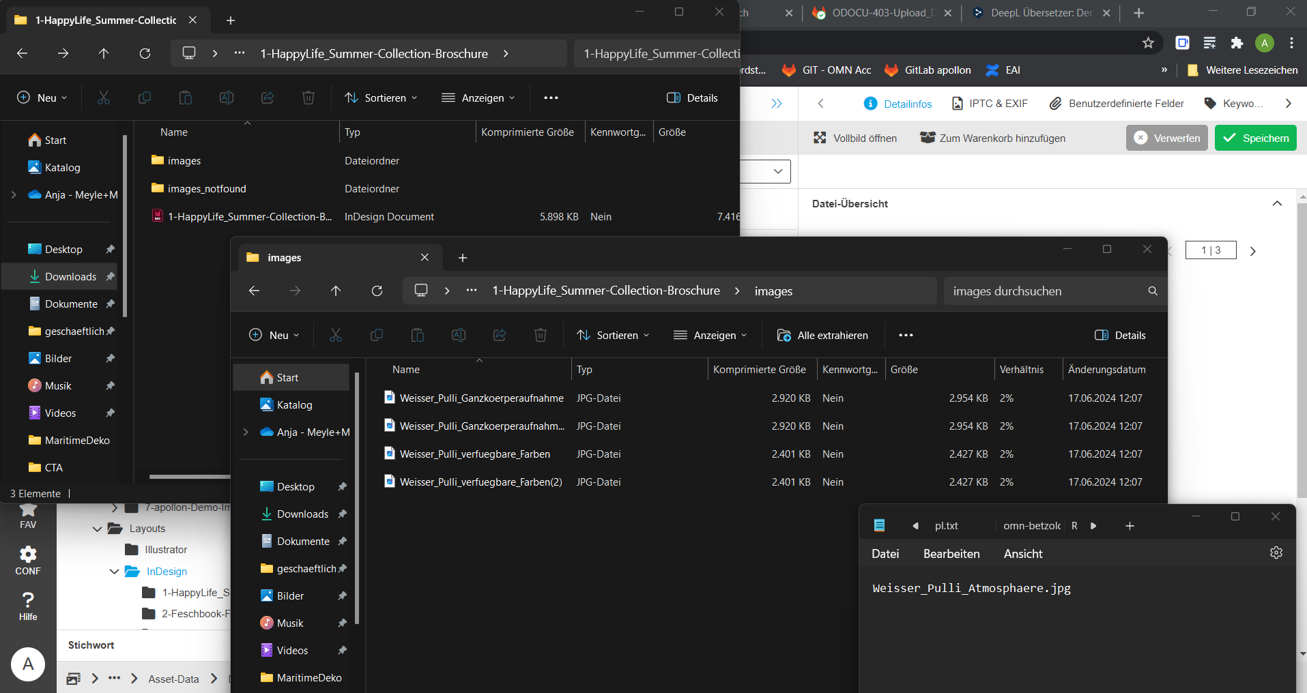The width and height of the screenshot is (1307, 693).
Task: Go to the next asset page with the arrow
Action: [x=1253, y=250]
